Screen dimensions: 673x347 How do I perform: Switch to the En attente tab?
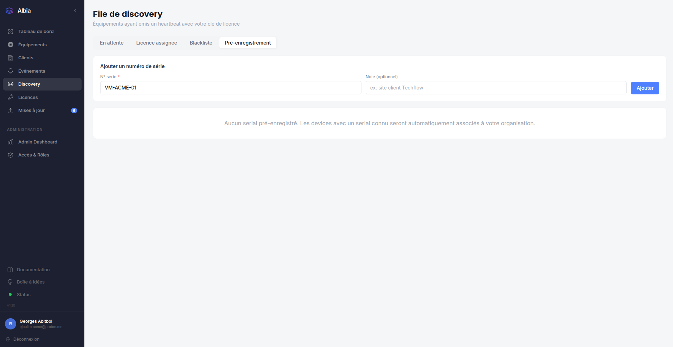[x=112, y=43]
